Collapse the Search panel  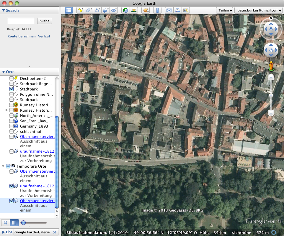point(4,11)
